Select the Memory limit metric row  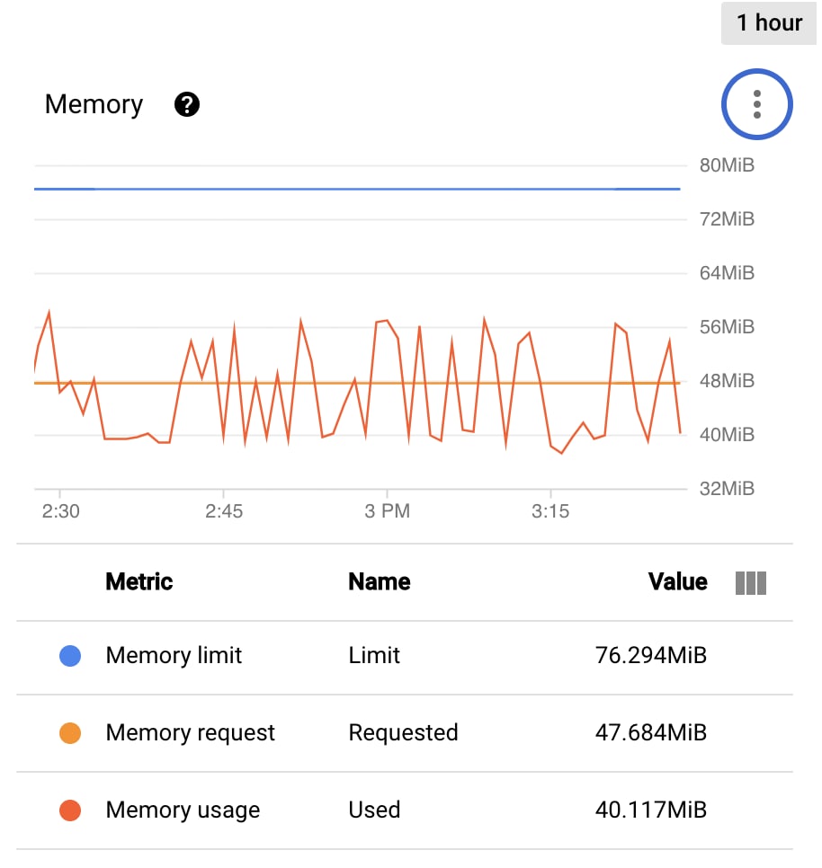click(x=405, y=657)
